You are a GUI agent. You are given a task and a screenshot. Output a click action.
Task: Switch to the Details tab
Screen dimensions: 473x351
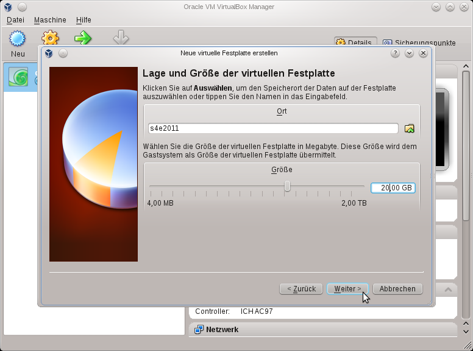point(355,43)
